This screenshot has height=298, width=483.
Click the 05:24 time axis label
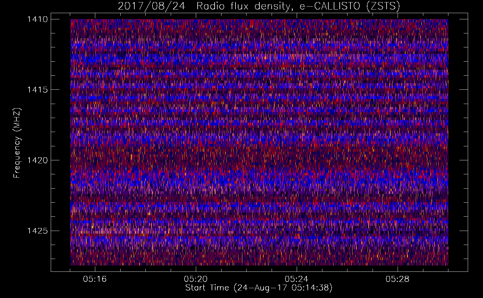(x=297, y=279)
